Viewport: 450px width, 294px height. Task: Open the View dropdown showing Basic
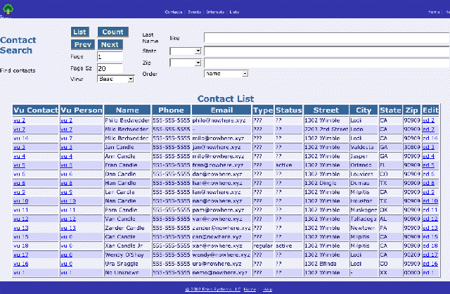[x=115, y=79]
